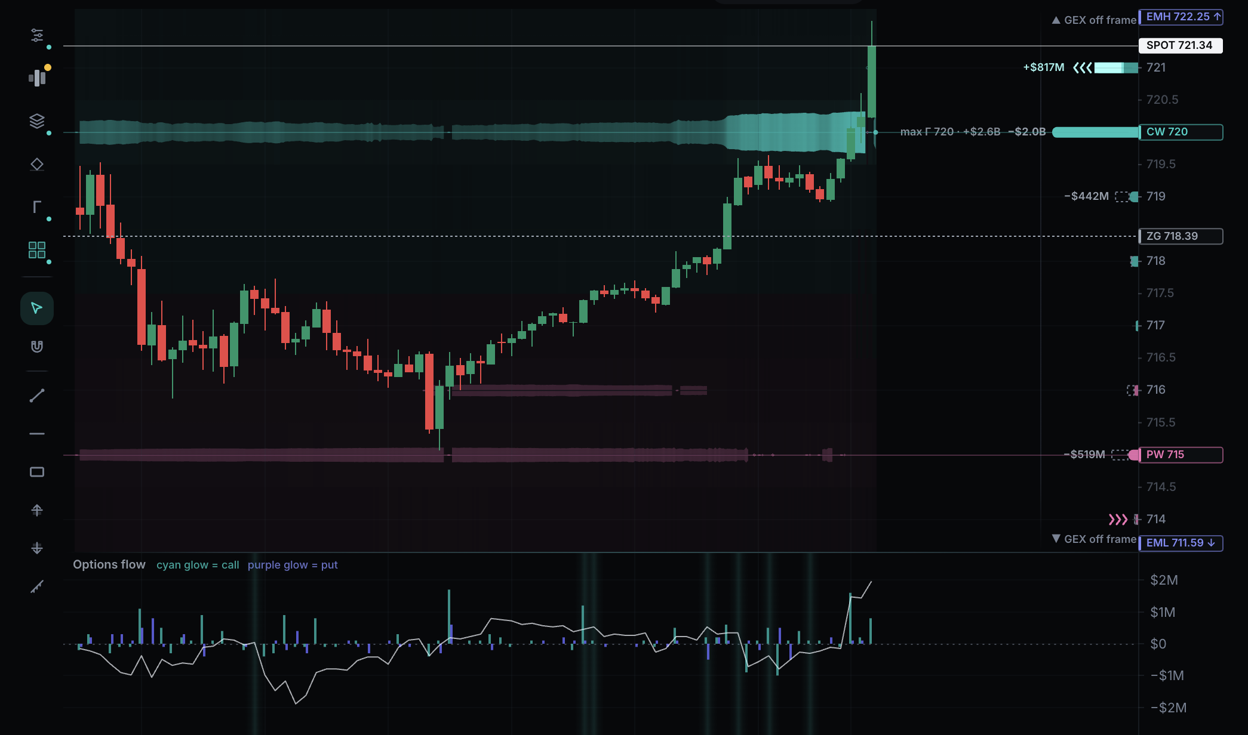The image size is (1248, 735).
Task: Select the ruler measure tool
Action: 37,587
